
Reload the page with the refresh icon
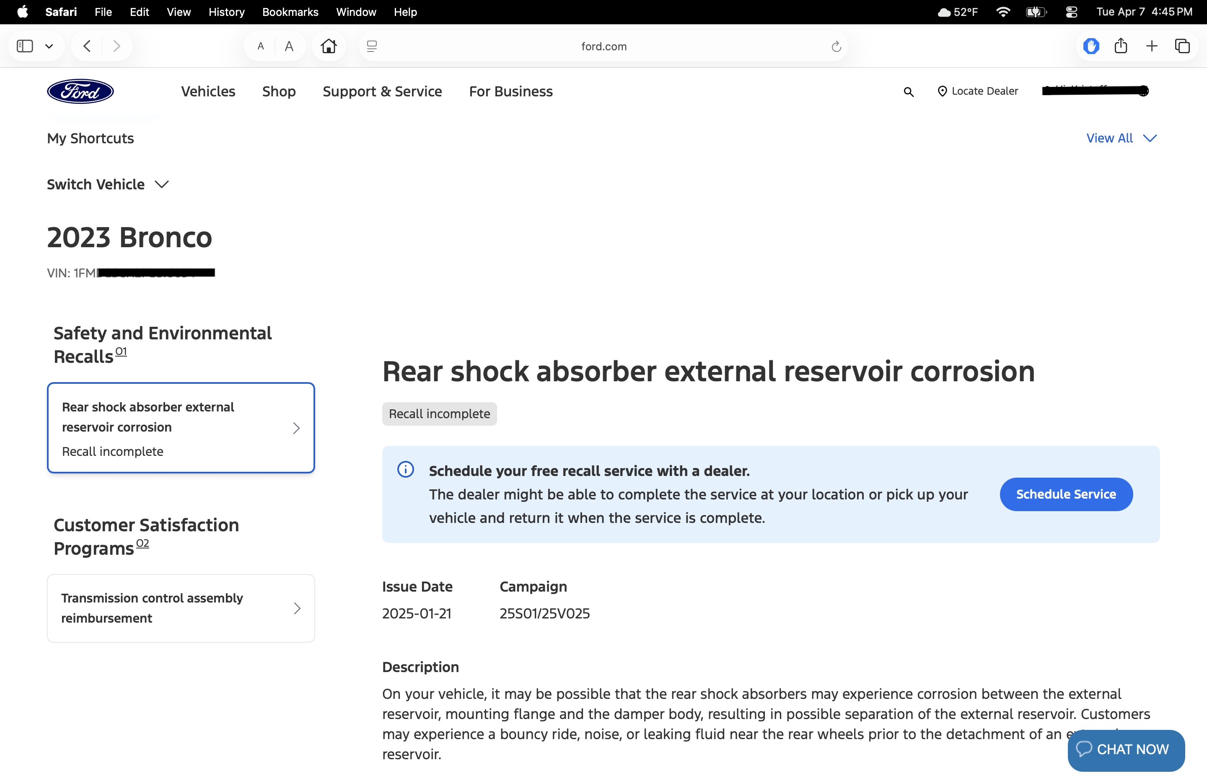(x=836, y=47)
